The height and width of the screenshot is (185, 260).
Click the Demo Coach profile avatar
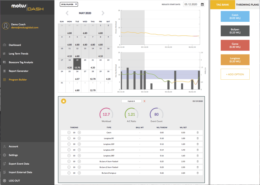click(x=6, y=26)
